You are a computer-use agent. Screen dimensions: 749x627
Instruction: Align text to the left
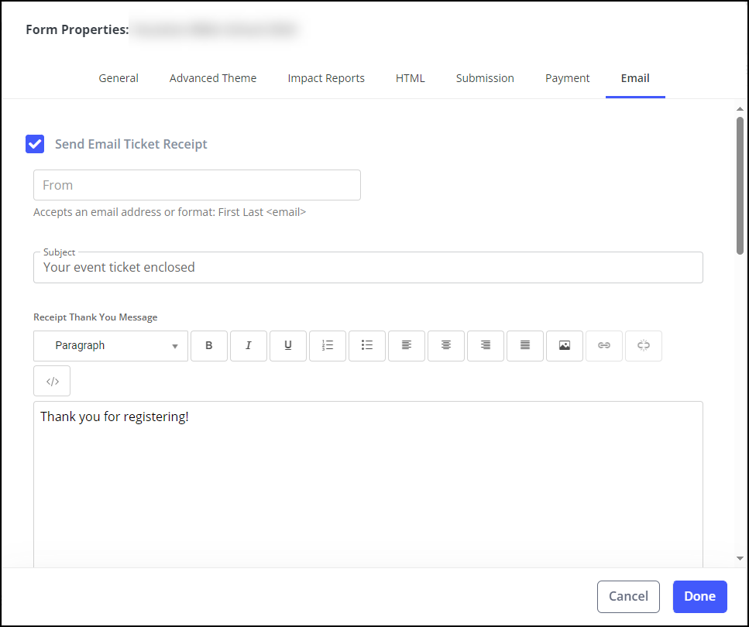[x=407, y=346]
